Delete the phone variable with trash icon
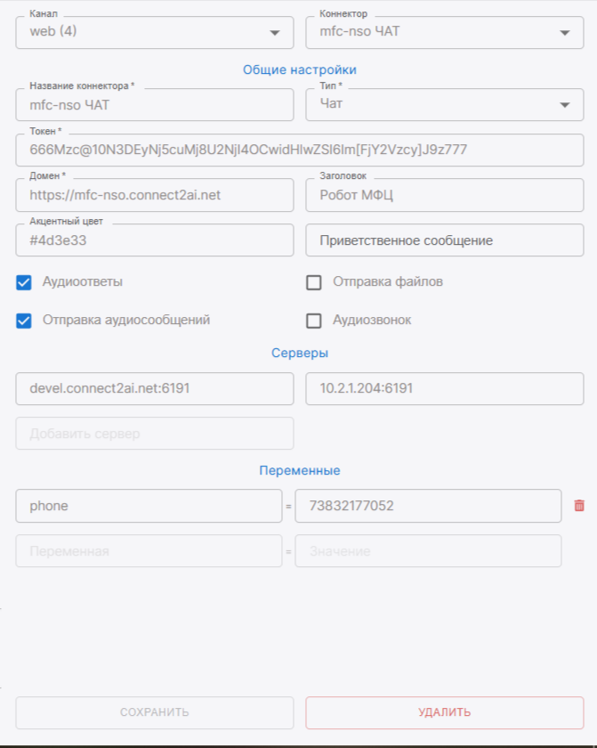This screenshot has height=748, width=597. 579,506
